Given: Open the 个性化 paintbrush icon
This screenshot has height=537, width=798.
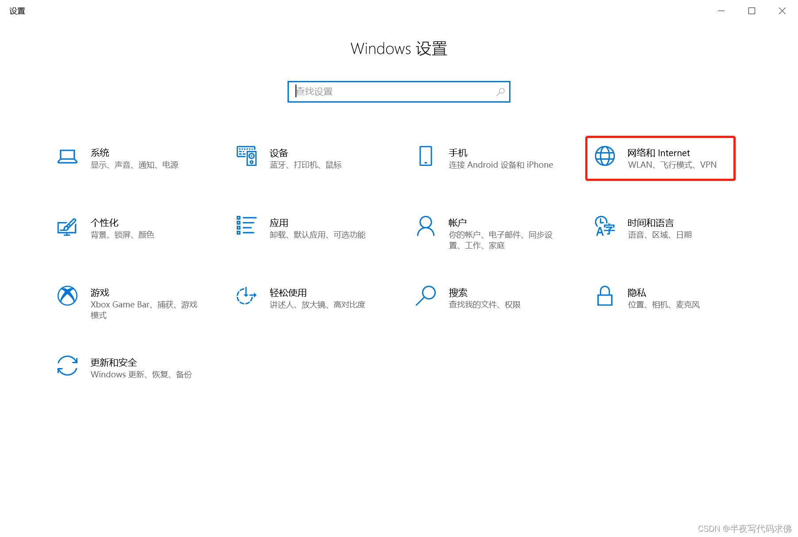Looking at the screenshot, I should coord(67,227).
